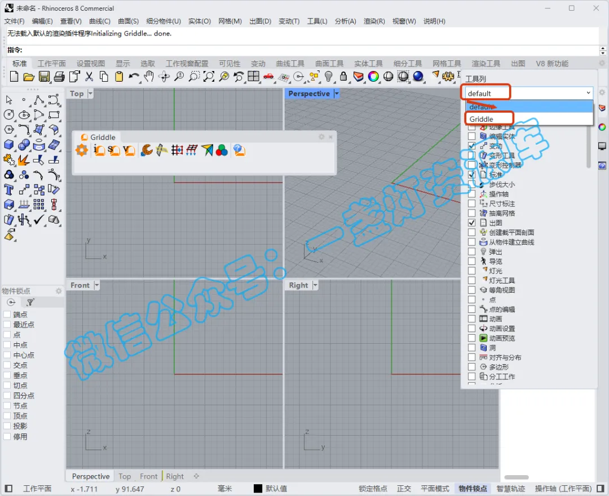The width and height of the screenshot is (609, 496).
Task: Click the blue render sphere icon
Action: point(418,77)
